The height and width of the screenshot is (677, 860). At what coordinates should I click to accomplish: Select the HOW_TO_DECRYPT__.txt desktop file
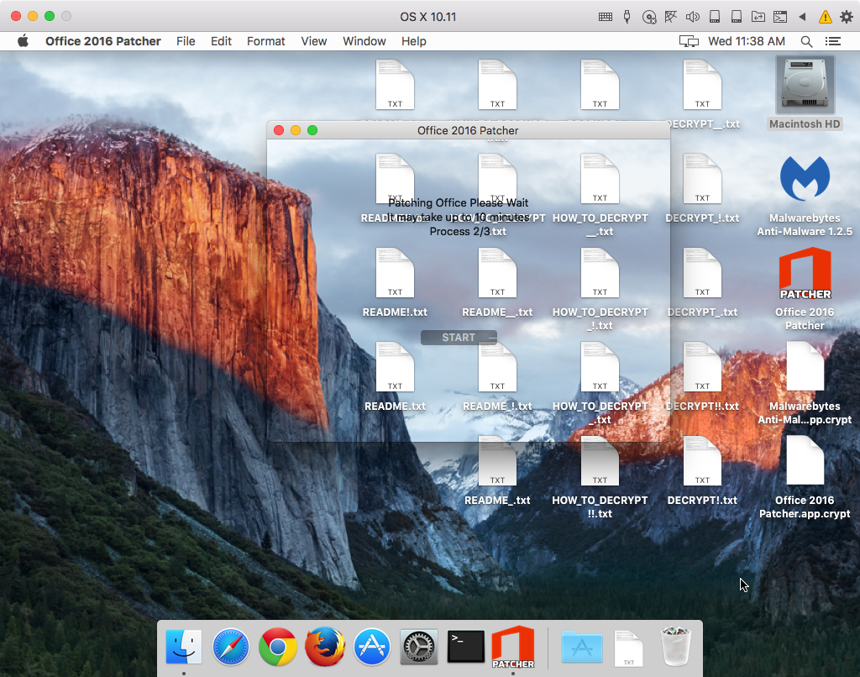[600, 195]
